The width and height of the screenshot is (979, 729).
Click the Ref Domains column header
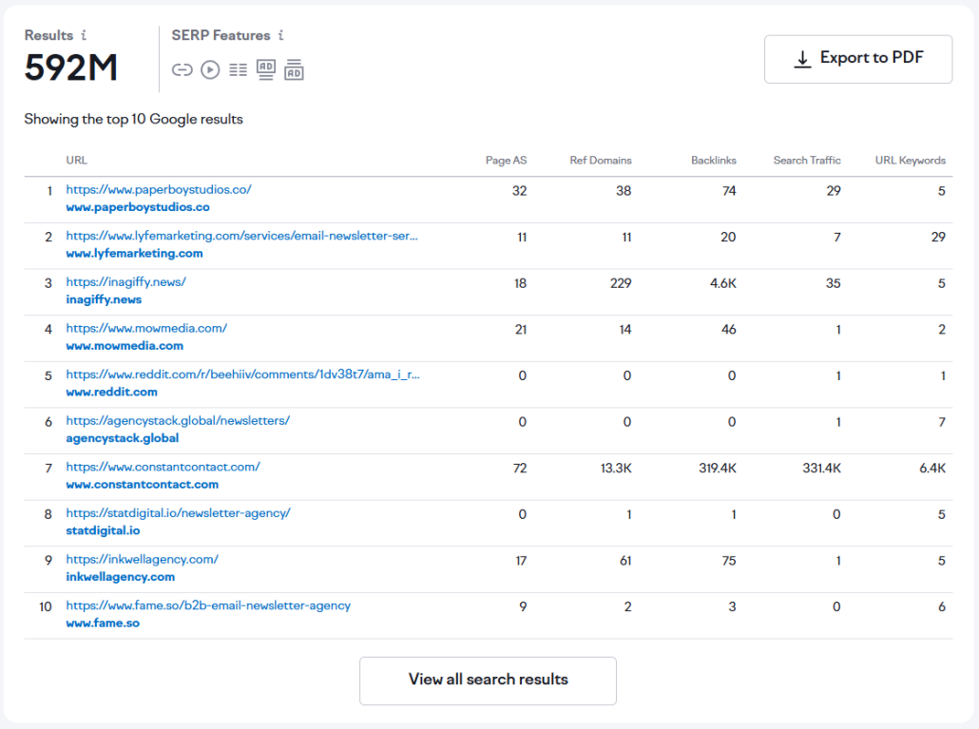coord(601,161)
